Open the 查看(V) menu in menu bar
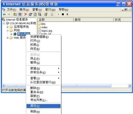This screenshot has height=114, width=133. [37, 10]
